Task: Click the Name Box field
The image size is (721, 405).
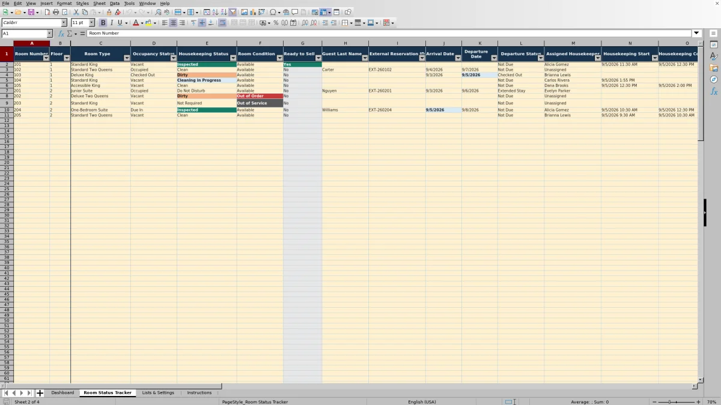Action: point(24,34)
